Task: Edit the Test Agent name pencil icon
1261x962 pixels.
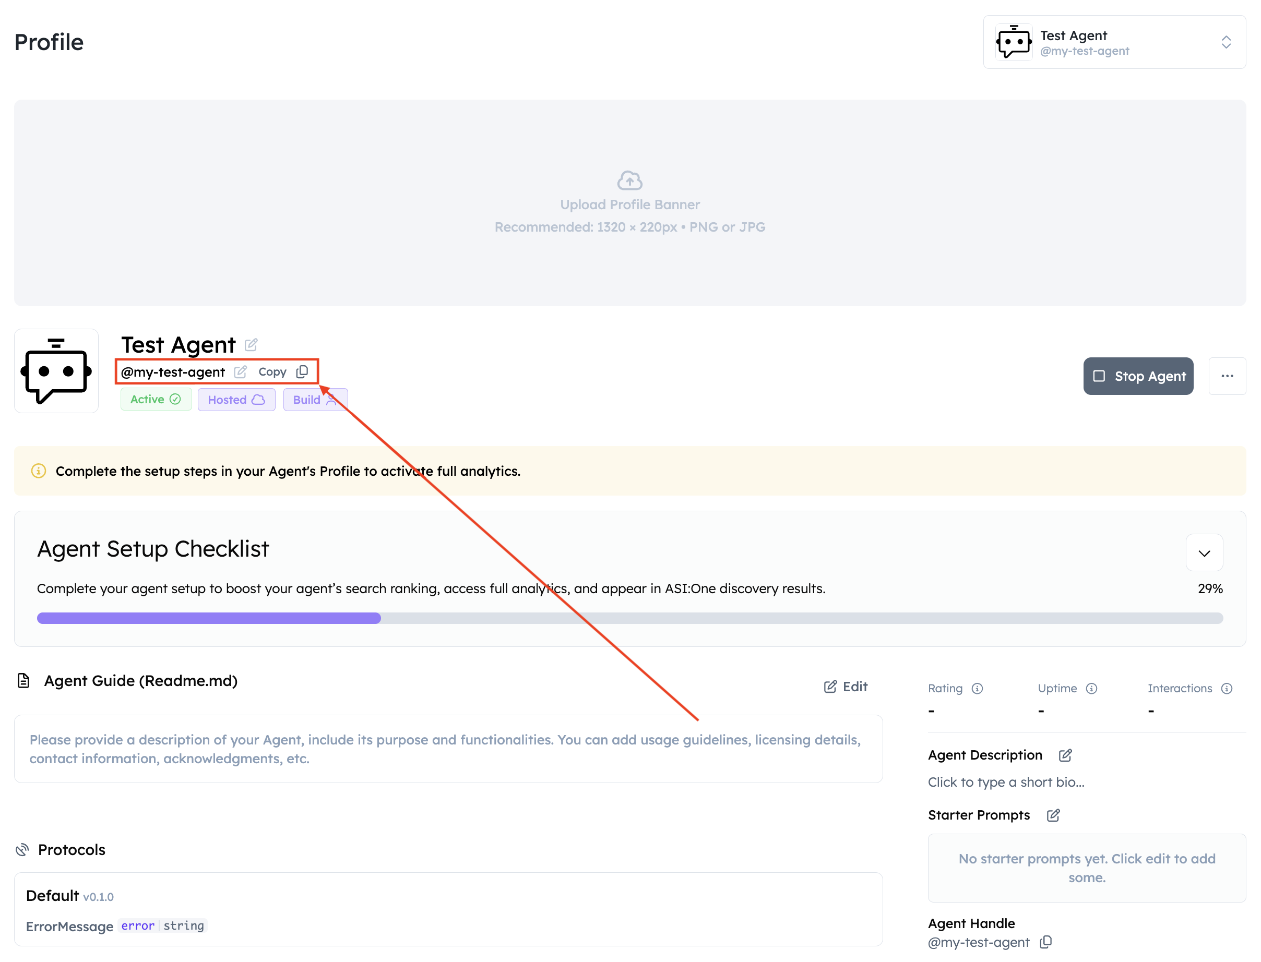Action: (251, 345)
